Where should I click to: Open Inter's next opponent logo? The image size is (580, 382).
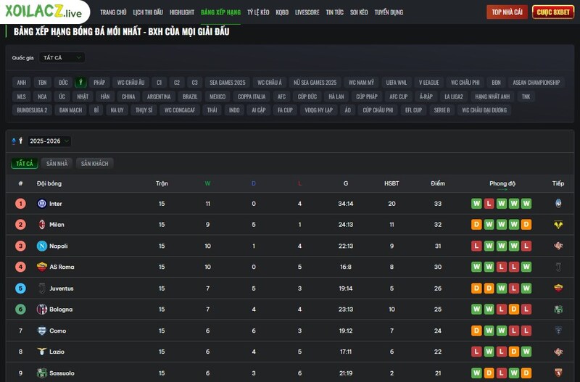558,204
